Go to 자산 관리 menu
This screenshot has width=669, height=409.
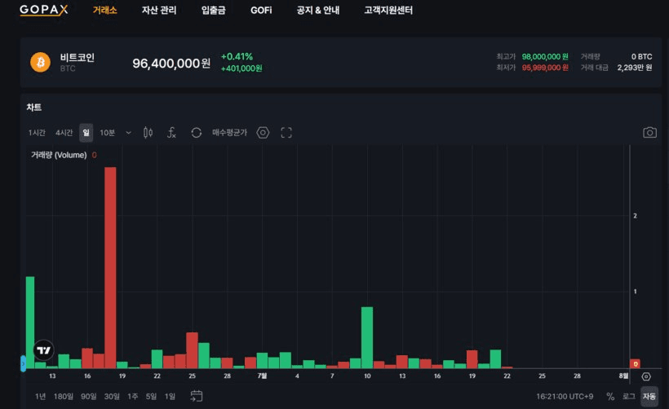[x=159, y=11]
